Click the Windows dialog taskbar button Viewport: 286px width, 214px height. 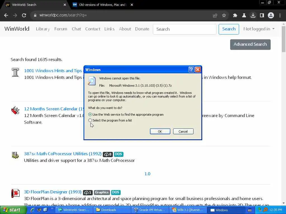(227, 210)
